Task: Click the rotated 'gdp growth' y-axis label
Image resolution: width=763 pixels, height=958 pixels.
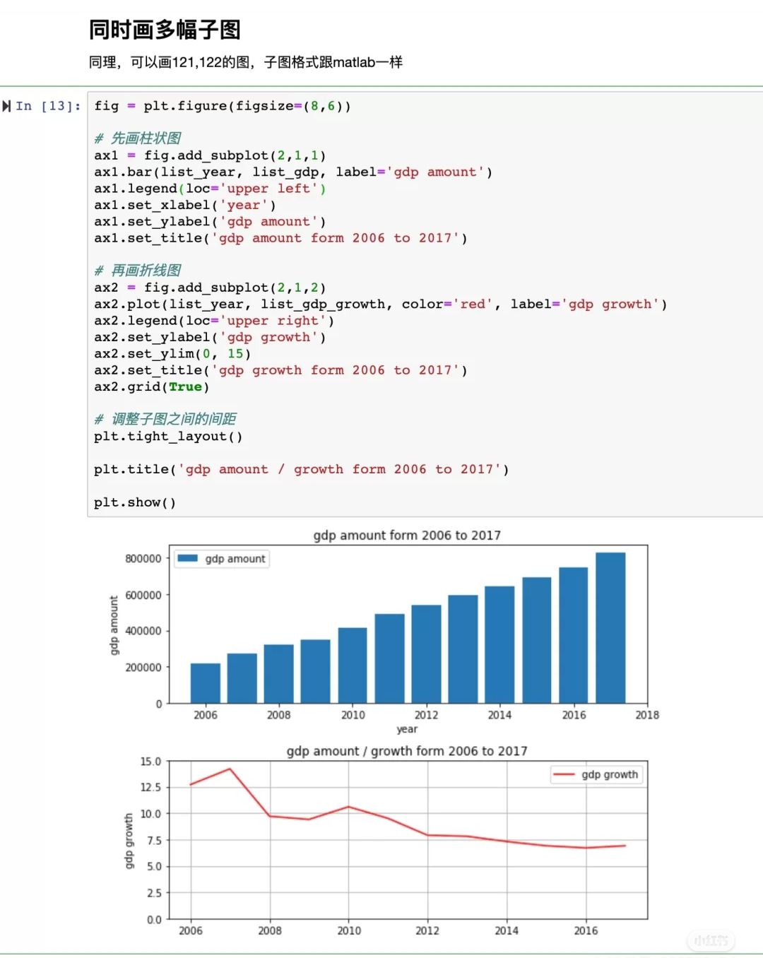Action: pyautogui.click(x=129, y=841)
